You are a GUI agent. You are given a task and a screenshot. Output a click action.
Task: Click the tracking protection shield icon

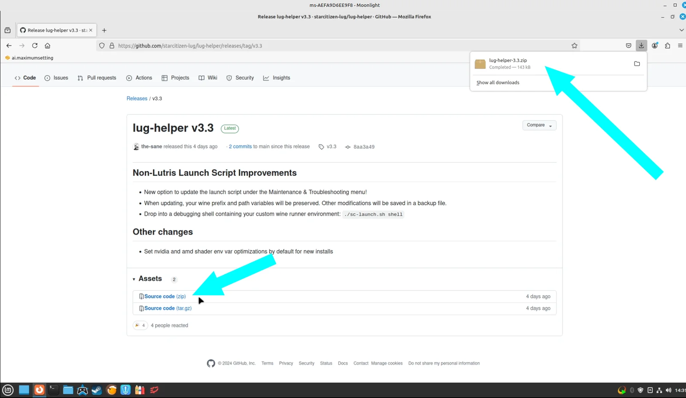(x=102, y=46)
